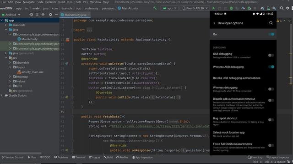293x164 pixels.
Task: Enable USB debugging switch
Action: click(271, 55)
